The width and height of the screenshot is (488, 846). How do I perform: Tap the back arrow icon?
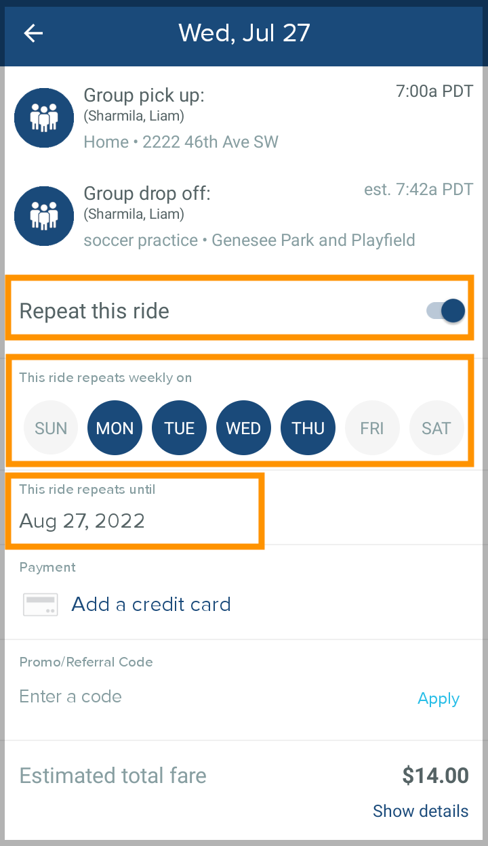(33, 33)
